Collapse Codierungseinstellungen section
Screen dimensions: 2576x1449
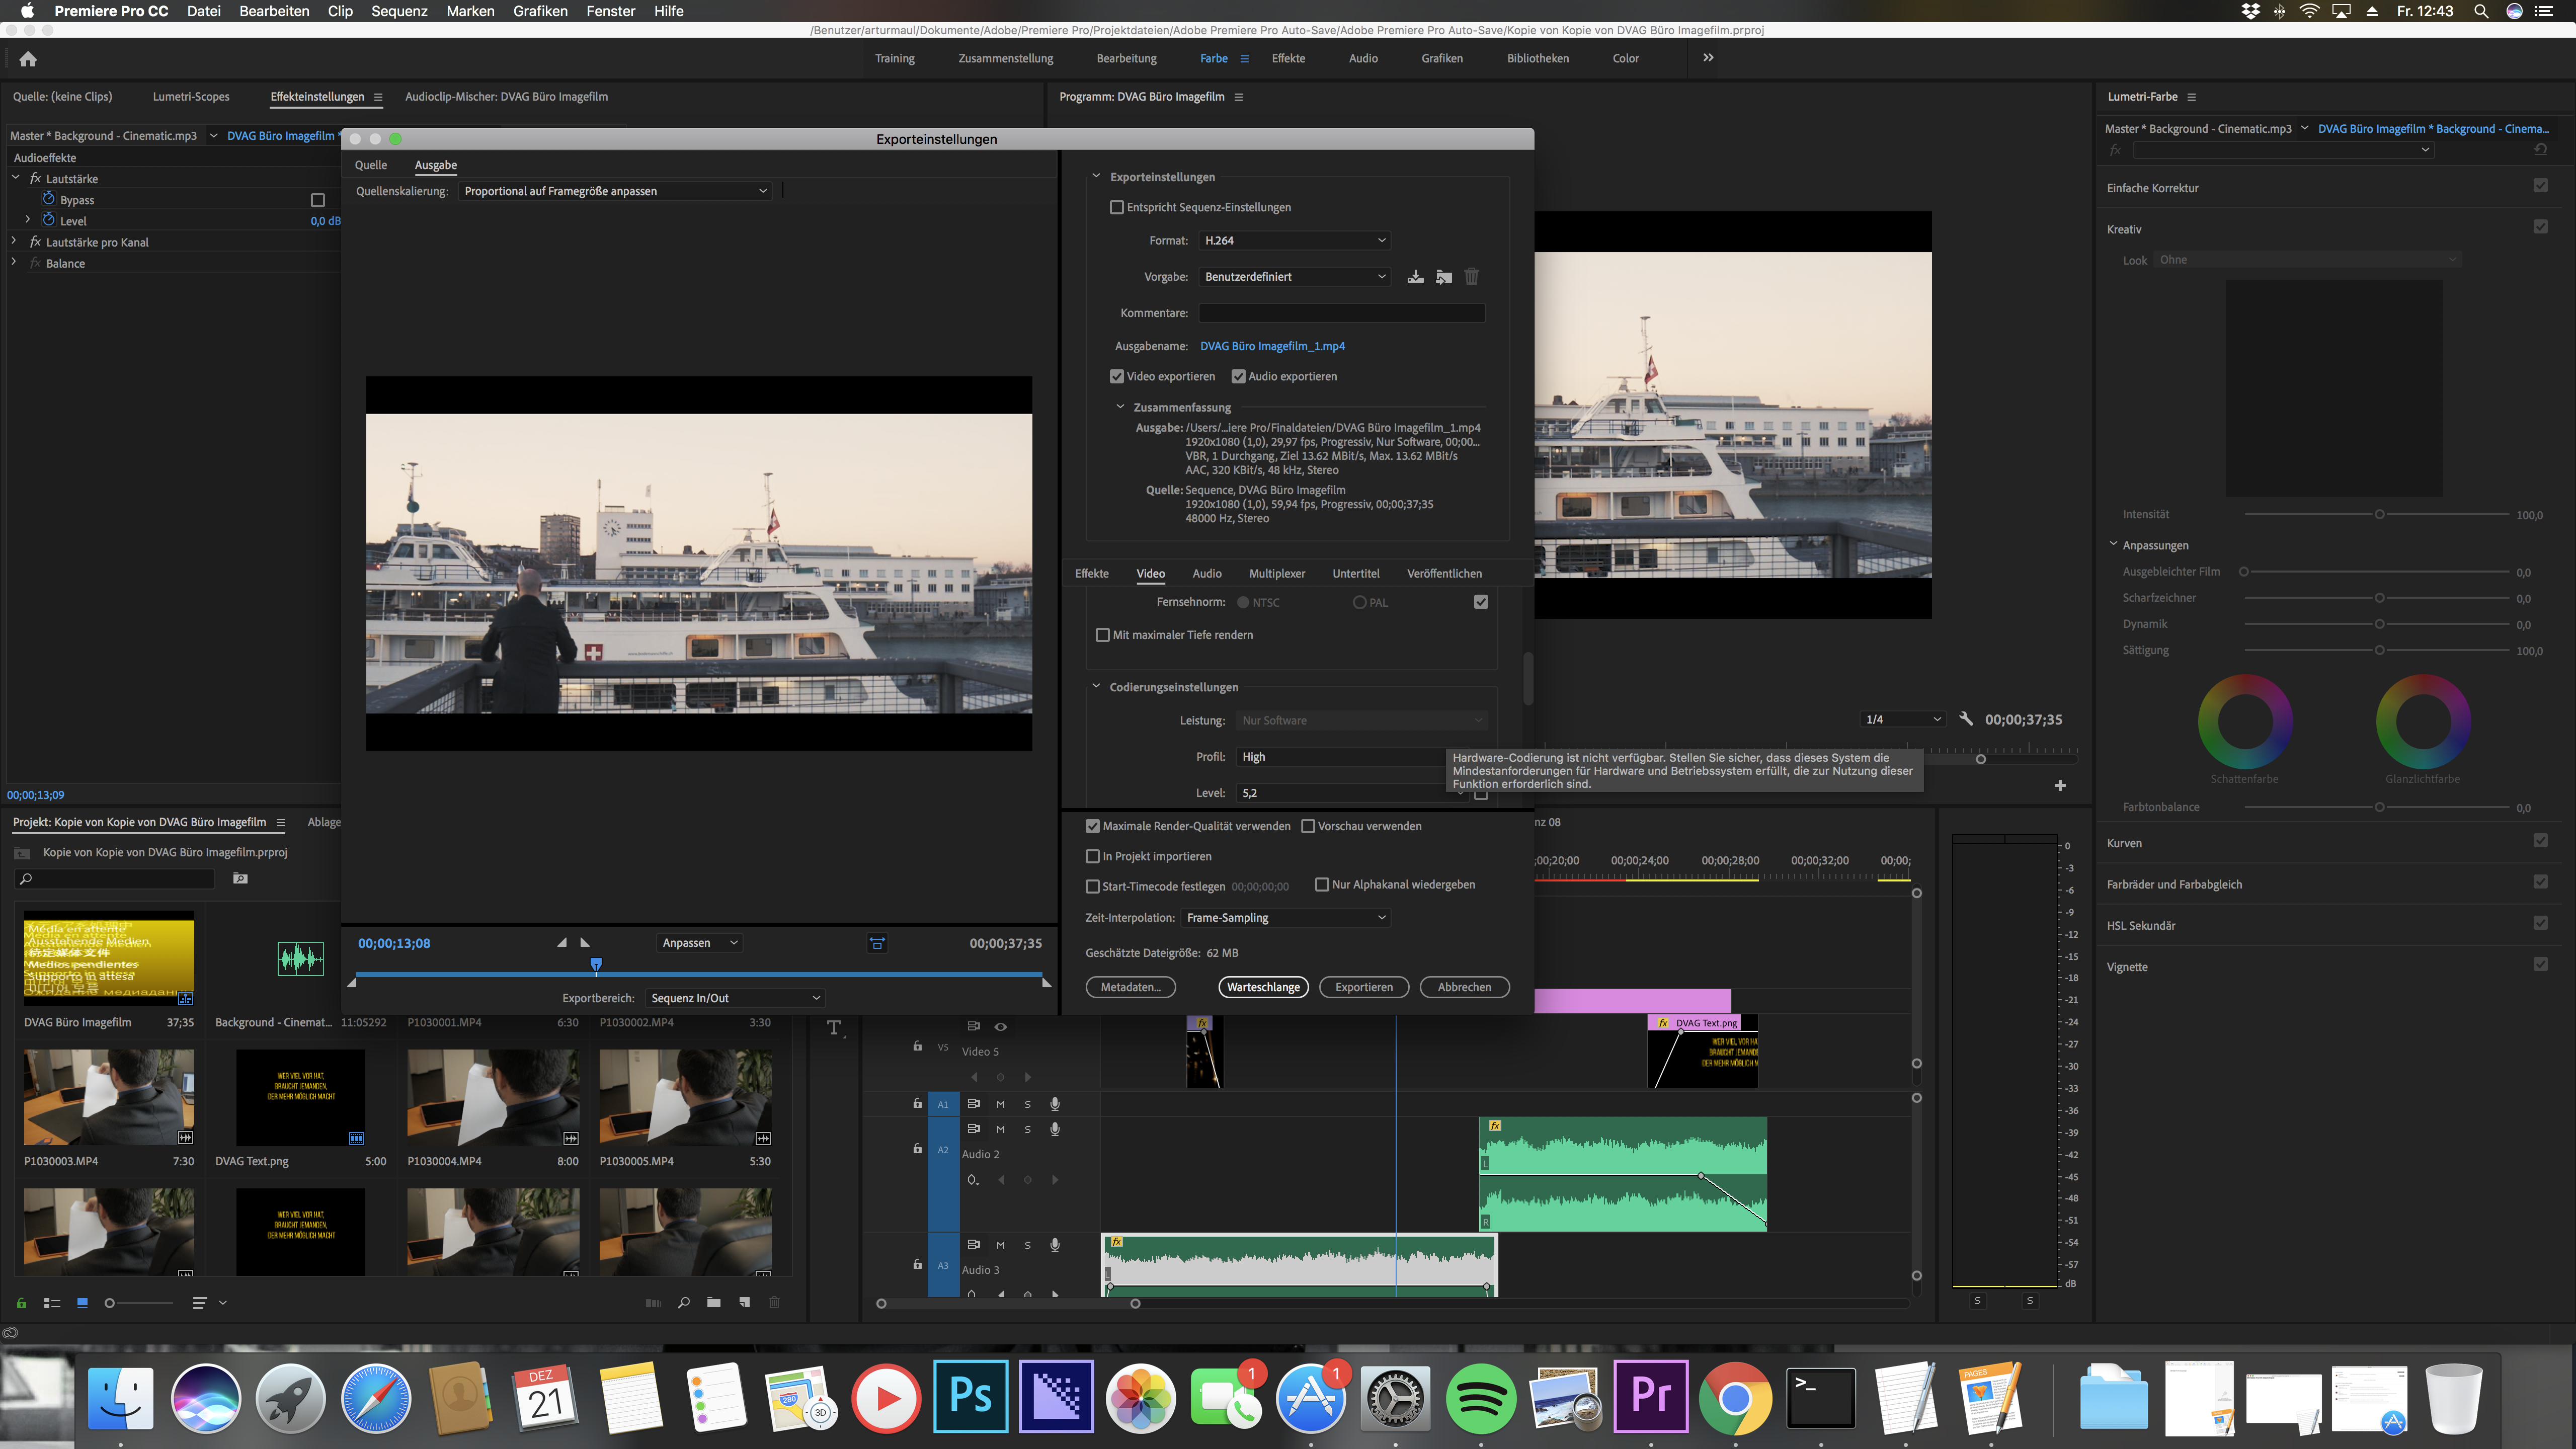click(1096, 687)
